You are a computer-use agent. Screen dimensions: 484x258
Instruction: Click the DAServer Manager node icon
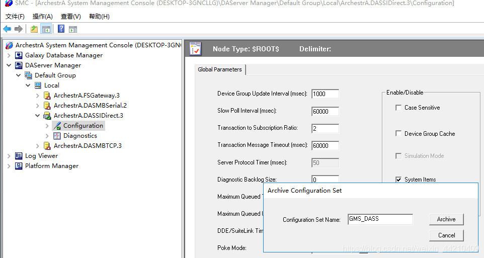click(x=19, y=65)
